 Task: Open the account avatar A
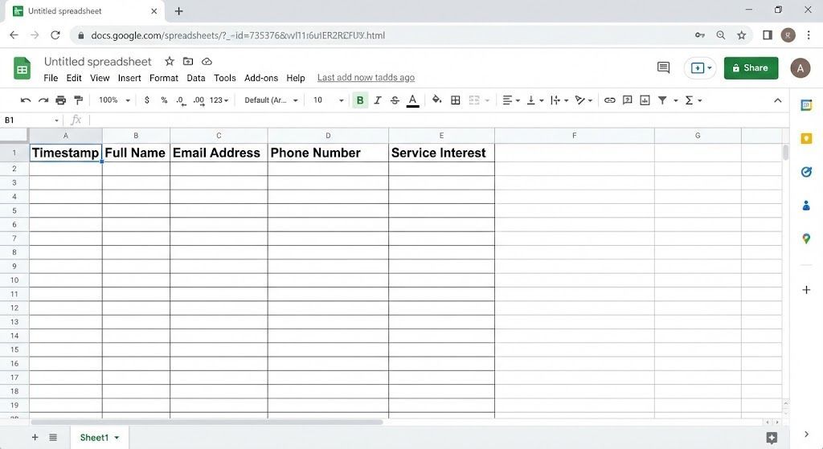tap(800, 68)
